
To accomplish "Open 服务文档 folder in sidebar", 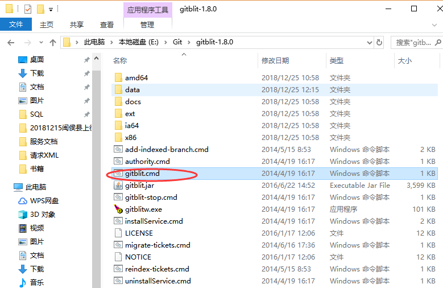I will click(38, 142).
